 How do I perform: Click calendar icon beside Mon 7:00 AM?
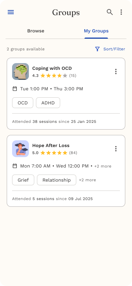point(15,166)
